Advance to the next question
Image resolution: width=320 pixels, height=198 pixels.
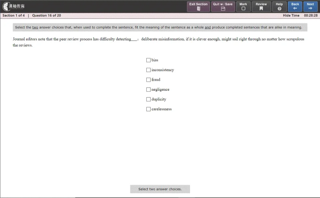coord(310,6)
